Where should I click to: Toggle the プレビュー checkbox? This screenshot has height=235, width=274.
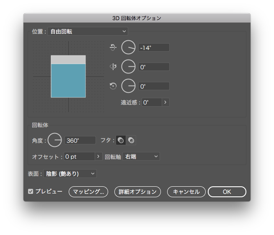[x=31, y=191]
